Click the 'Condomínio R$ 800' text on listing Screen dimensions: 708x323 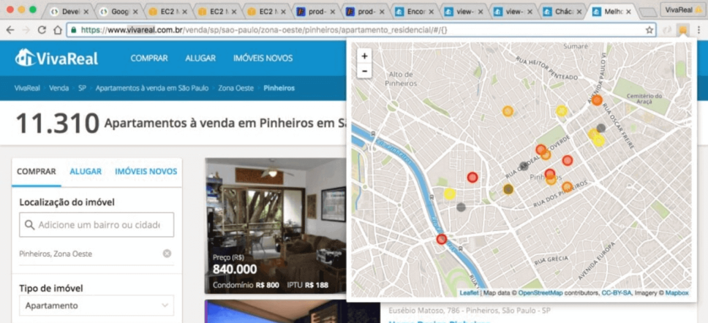coord(245,285)
